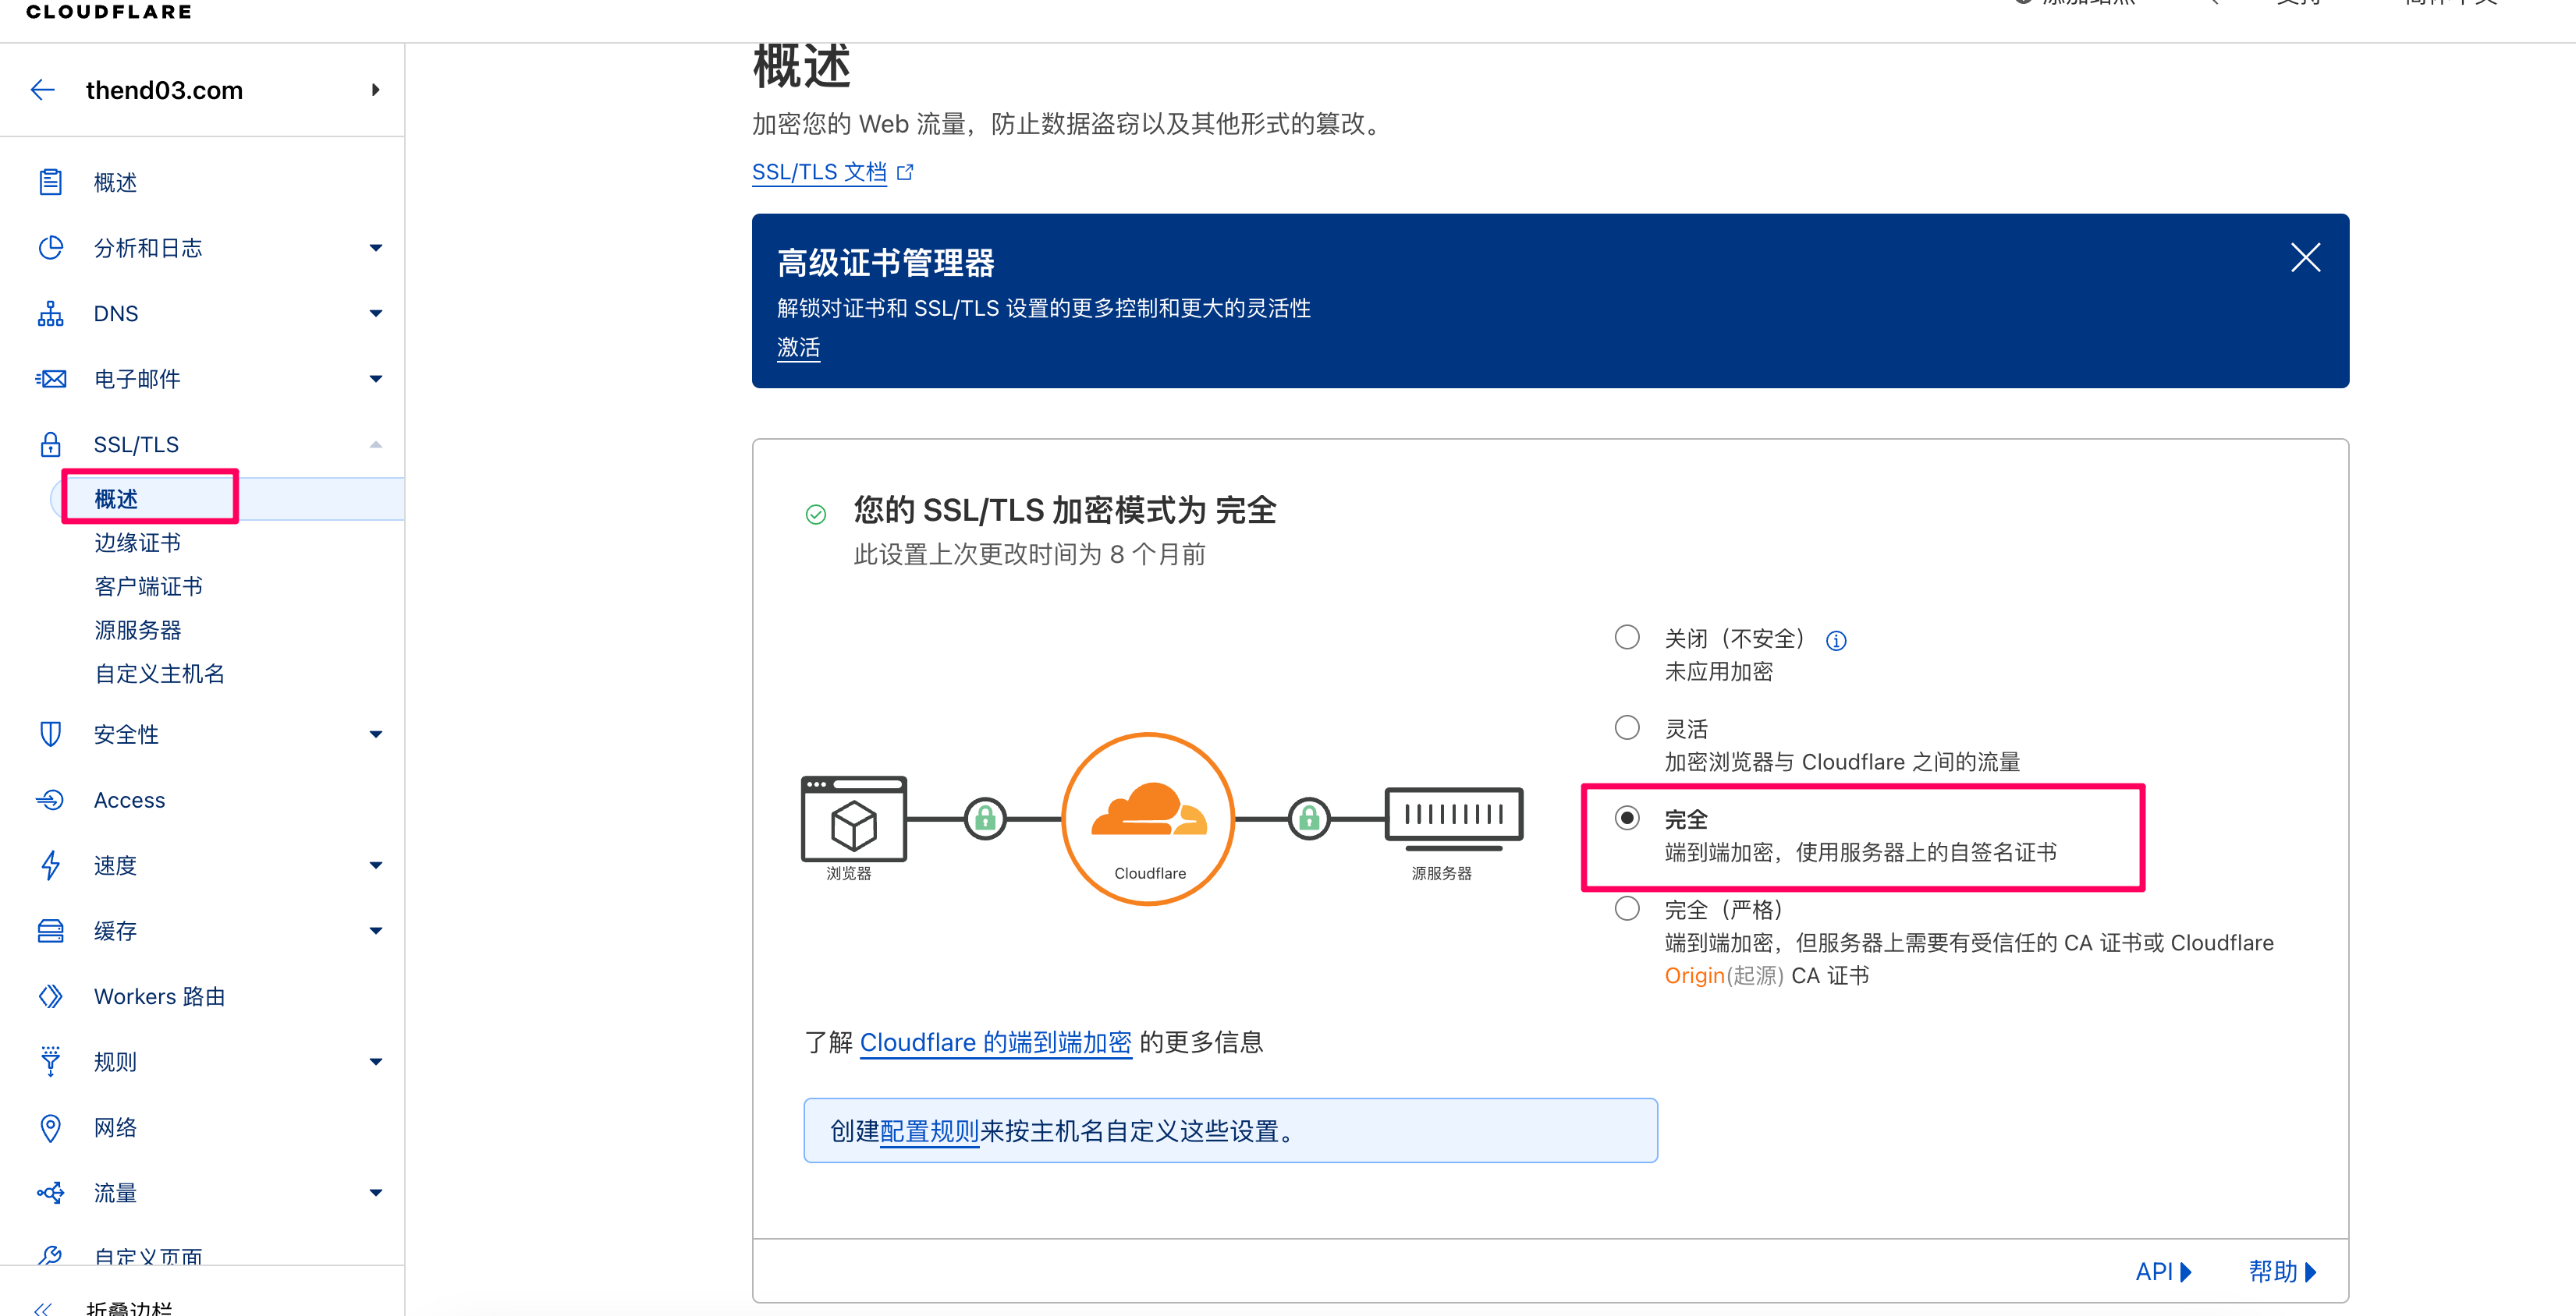Expand the API link in the card footer
Screen dimensions: 2576x1316
point(2163,1272)
